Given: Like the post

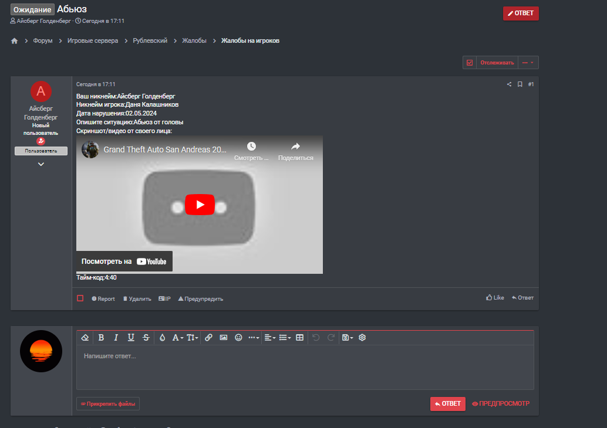Looking at the screenshot, I should 495,298.
